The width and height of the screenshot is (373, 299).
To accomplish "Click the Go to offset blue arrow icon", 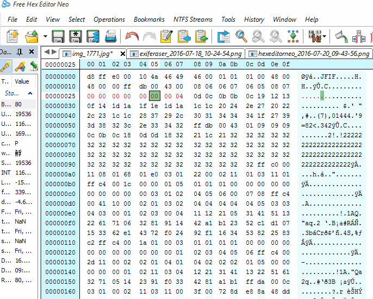I will click(x=223, y=36).
